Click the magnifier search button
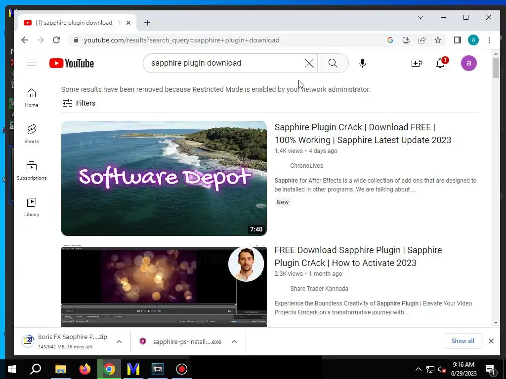This screenshot has width=506, height=379. (x=333, y=63)
